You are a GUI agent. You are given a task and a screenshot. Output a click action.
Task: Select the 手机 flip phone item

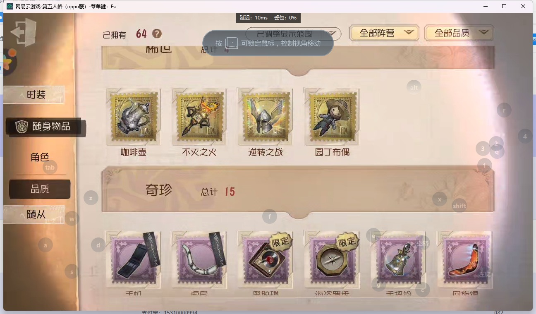pyautogui.click(x=133, y=260)
